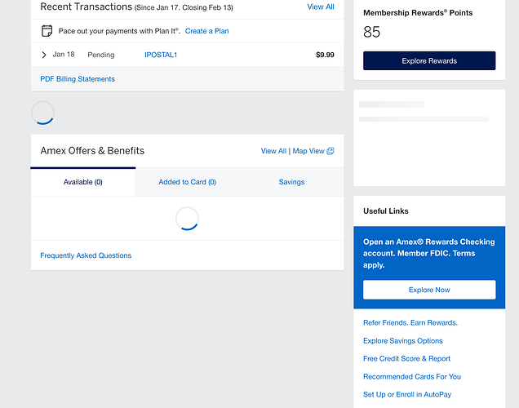519x408 pixels.
Task: Click the Recent Transactions heading
Action: click(86, 7)
